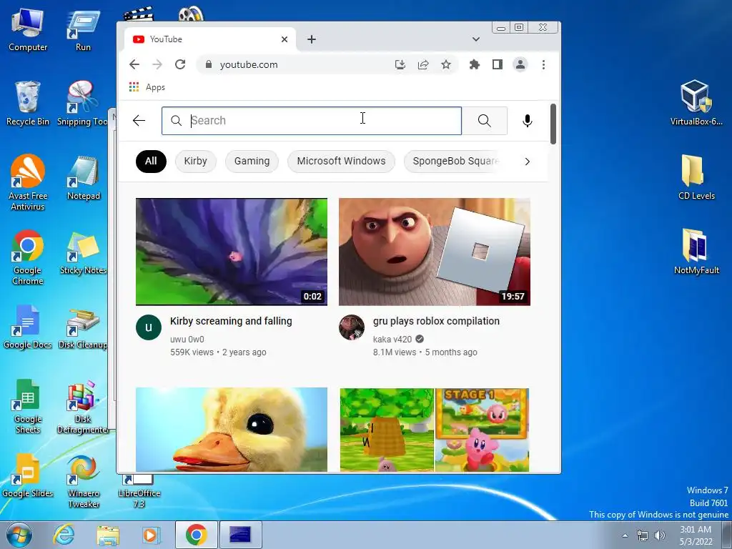Open the Chrome extensions puzzle icon
Screen dimensions: 732x549
[475, 64]
